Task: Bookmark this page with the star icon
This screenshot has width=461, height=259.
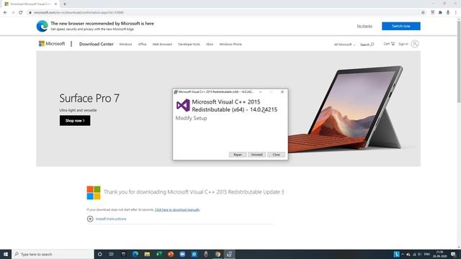Action: click(423, 12)
